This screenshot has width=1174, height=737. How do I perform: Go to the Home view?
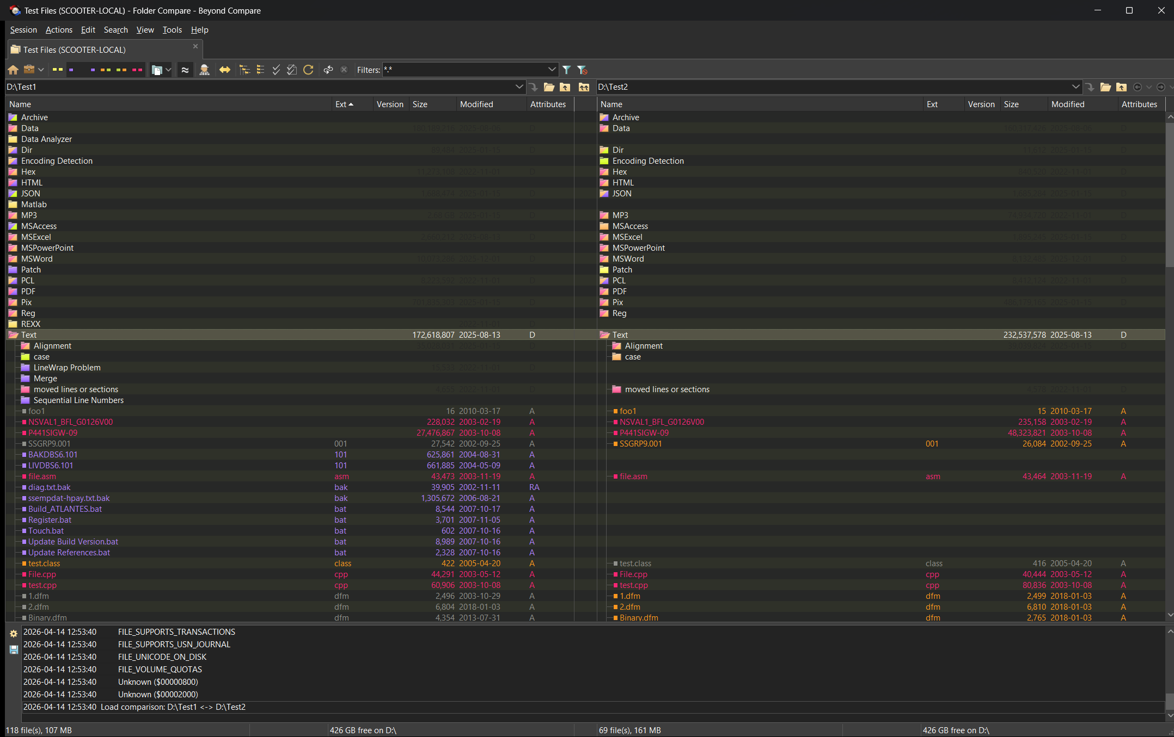point(13,70)
